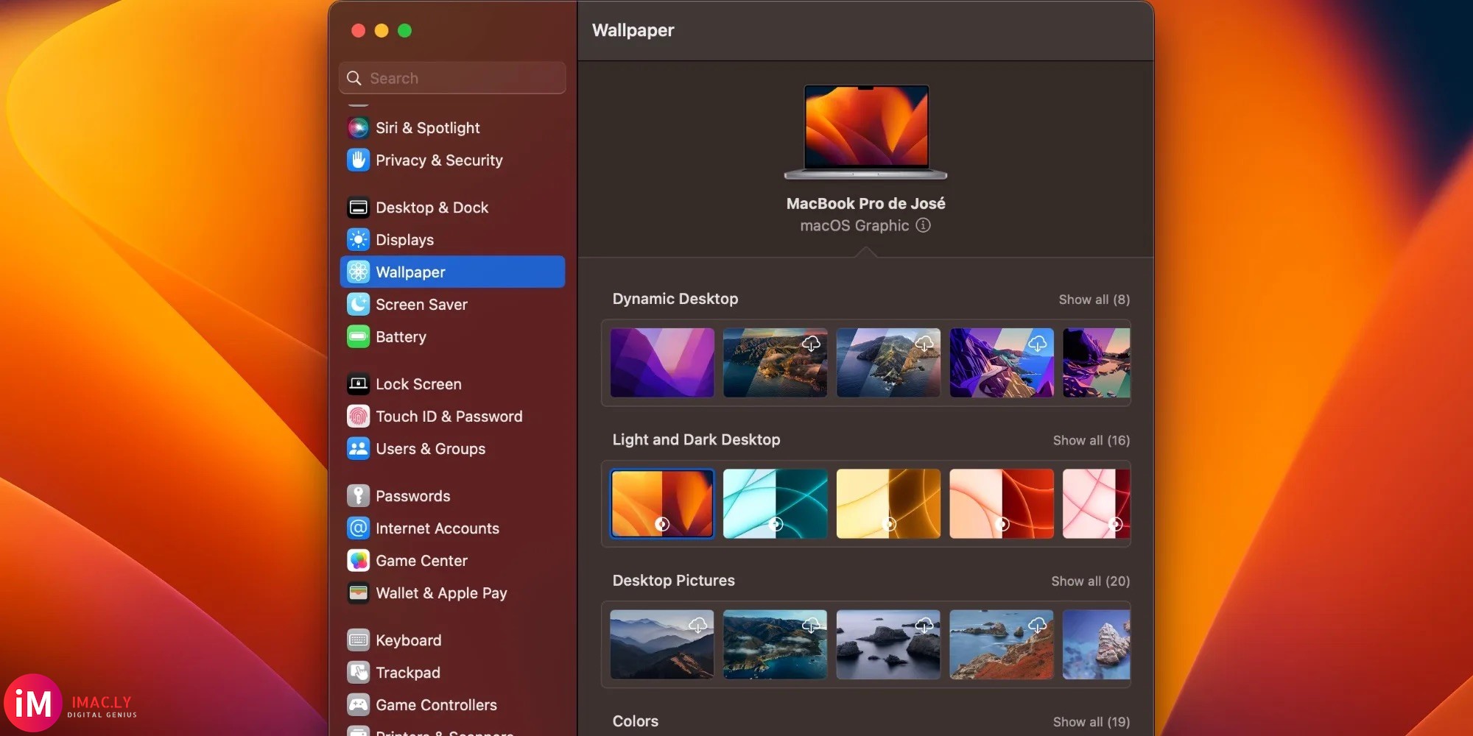The image size is (1473, 736).
Task: Select the purple Monterey dynamic wallpaper
Action: point(662,363)
